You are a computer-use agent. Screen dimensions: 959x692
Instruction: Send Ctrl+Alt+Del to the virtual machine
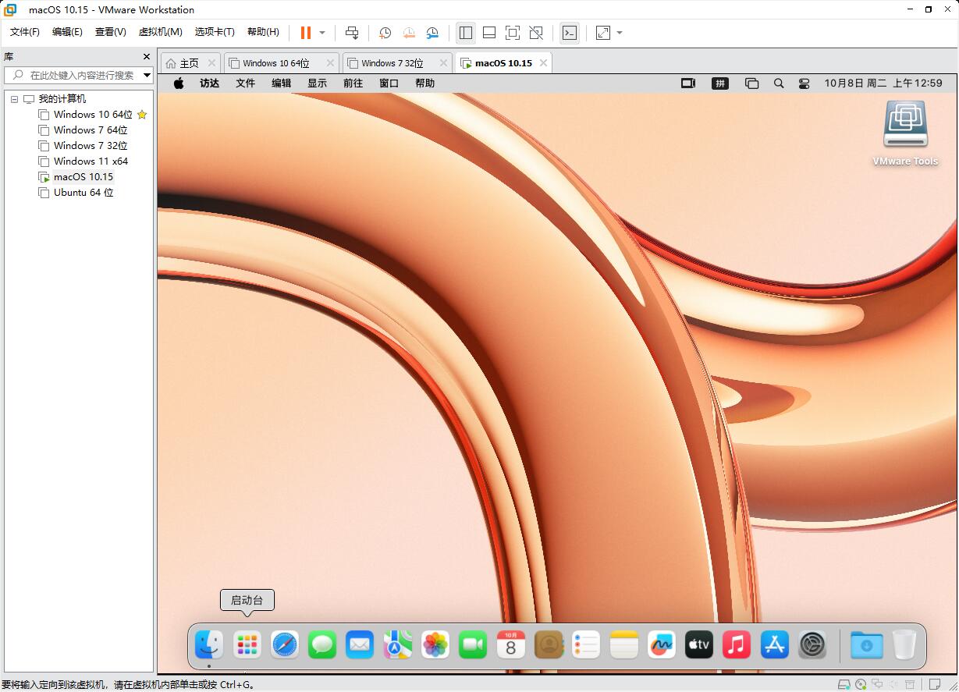[x=352, y=33]
